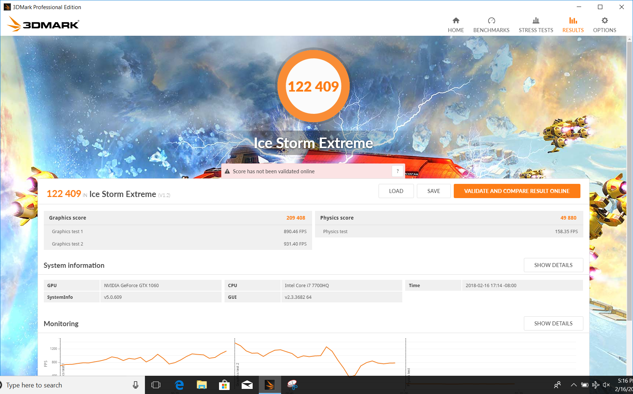Open the People icon in system tray
633x394 pixels.
[557, 385]
